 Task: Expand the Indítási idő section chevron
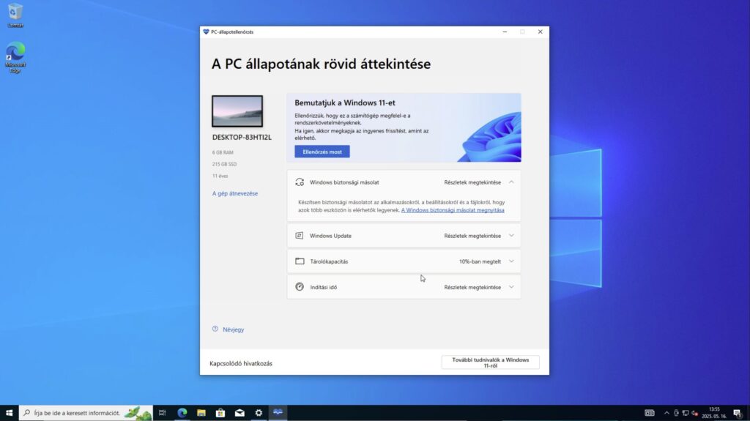(x=511, y=287)
